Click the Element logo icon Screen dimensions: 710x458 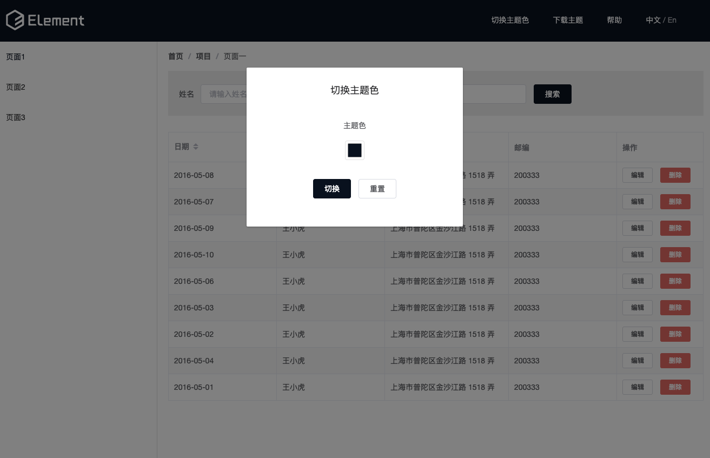pos(15,21)
